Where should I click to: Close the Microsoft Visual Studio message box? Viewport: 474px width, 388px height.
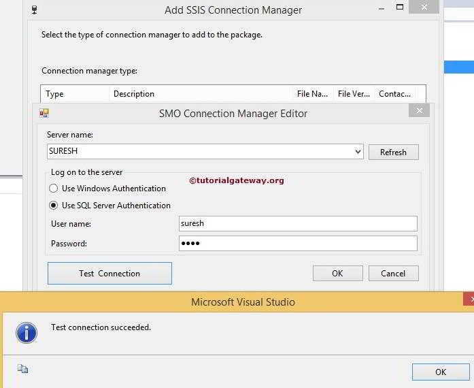[x=469, y=299]
